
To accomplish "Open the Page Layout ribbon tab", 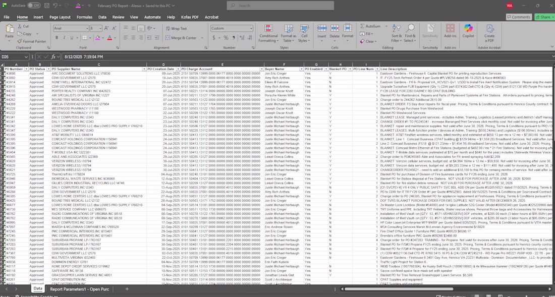I will click(x=60, y=17).
